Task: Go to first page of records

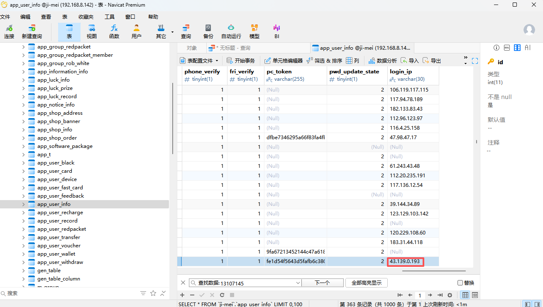Action: tap(400, 295)
